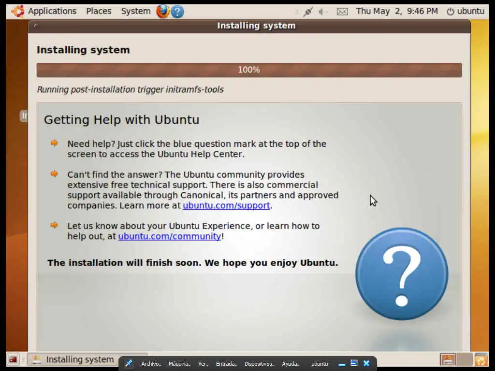
Task: Open the messaging envelope indicator
Action: click(x=342, y=12)
